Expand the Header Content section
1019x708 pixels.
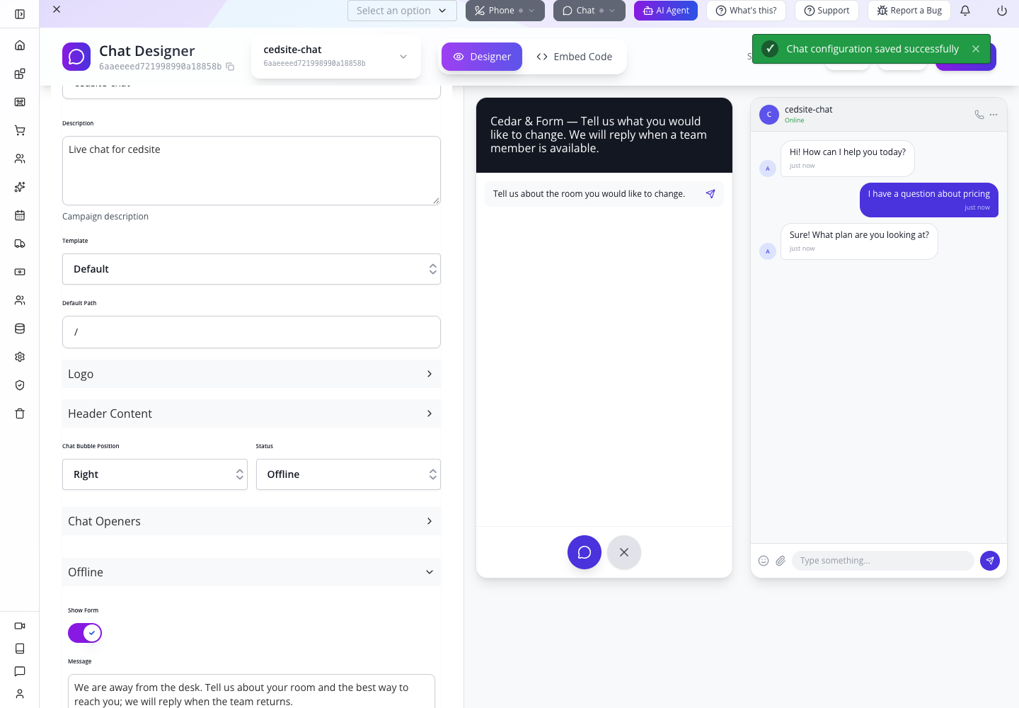[251, 413]
